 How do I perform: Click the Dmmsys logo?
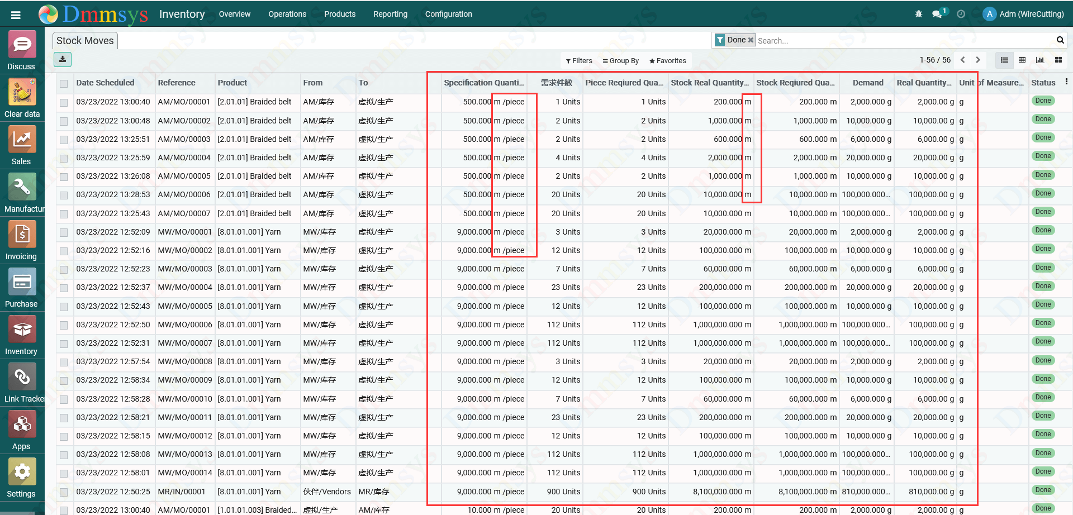[93, 15]
